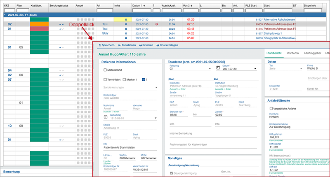Check the Vergebliche Anfahrt checkbox
330x177 pixels.
(271, 108)
